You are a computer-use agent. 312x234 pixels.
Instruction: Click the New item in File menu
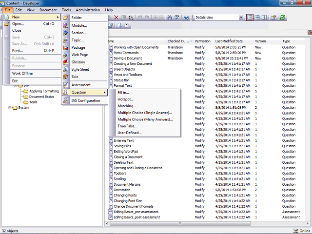(32, 17)
